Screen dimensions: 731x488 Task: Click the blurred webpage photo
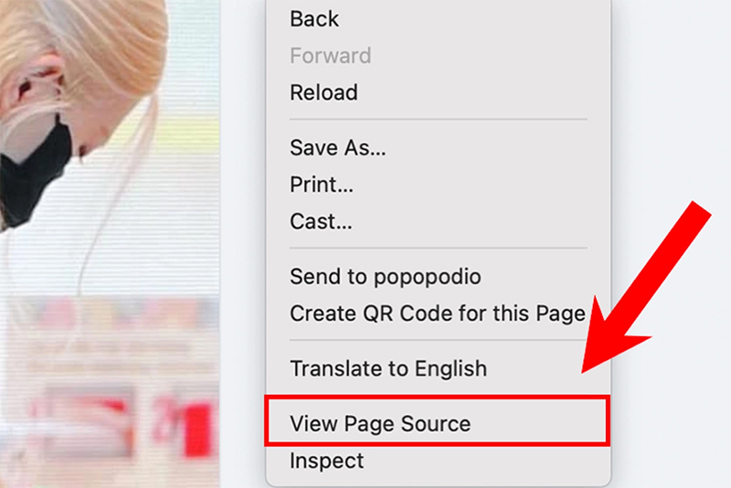click(110, 274)
